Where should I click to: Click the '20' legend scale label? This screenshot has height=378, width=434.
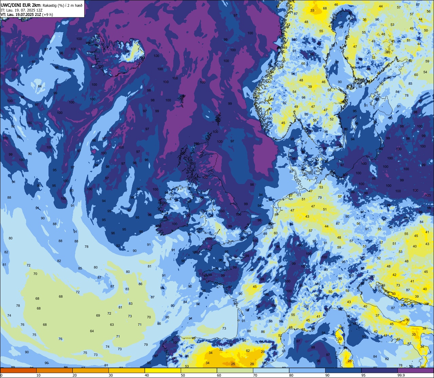[75, 375]
